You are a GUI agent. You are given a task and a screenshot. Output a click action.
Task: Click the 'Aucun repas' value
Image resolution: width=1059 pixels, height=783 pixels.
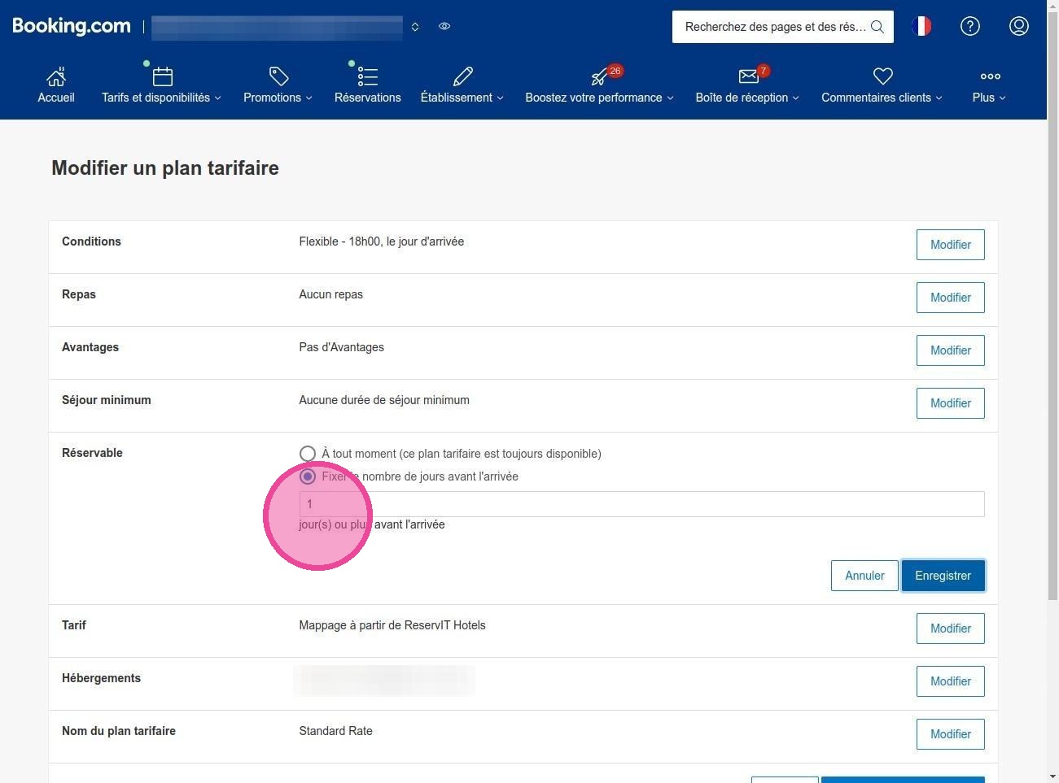point(331,294)
